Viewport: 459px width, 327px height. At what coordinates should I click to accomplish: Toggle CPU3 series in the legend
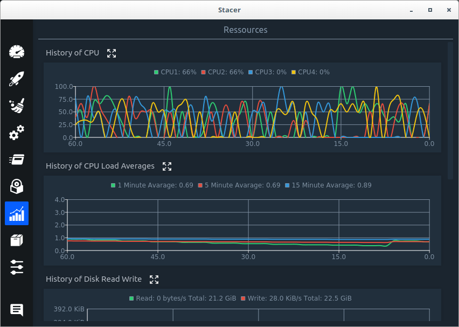[x=270, y=72]
